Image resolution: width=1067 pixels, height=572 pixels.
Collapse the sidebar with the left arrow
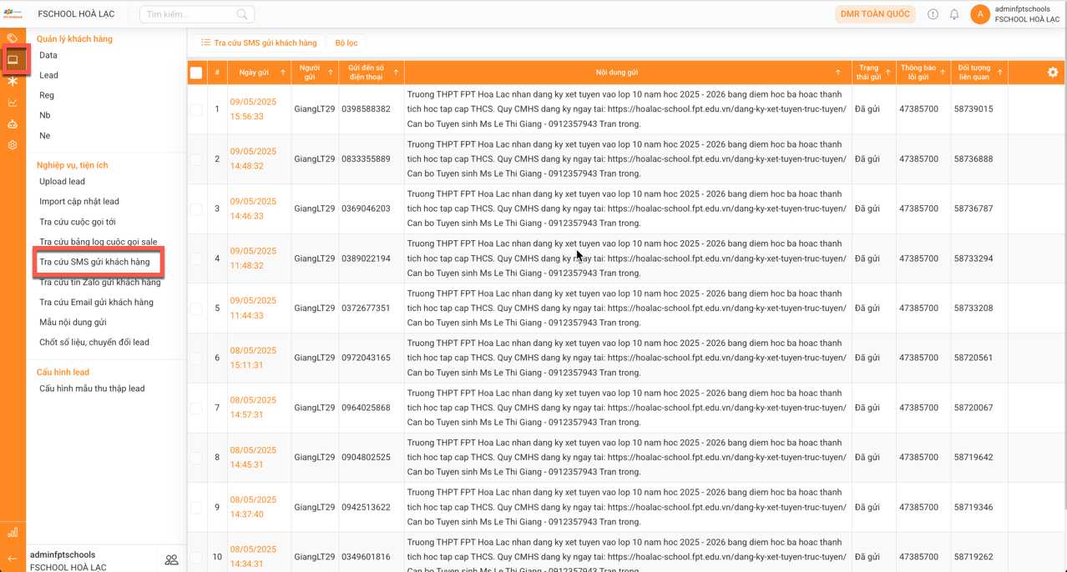click(13, 559)
